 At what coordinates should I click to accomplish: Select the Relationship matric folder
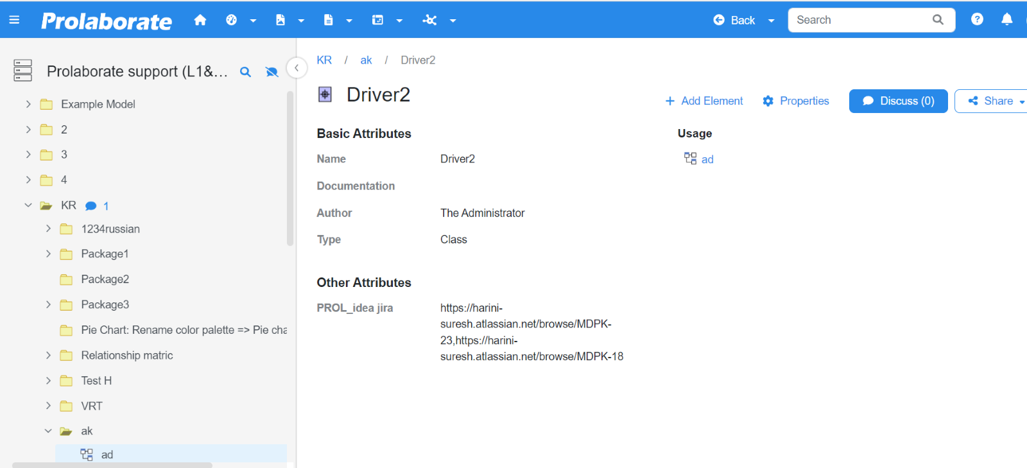[127, 355]
